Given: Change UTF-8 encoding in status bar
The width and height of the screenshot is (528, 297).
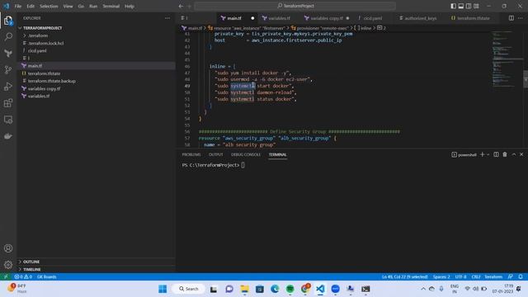Looking at the screenshot, I should pos(460,277).
